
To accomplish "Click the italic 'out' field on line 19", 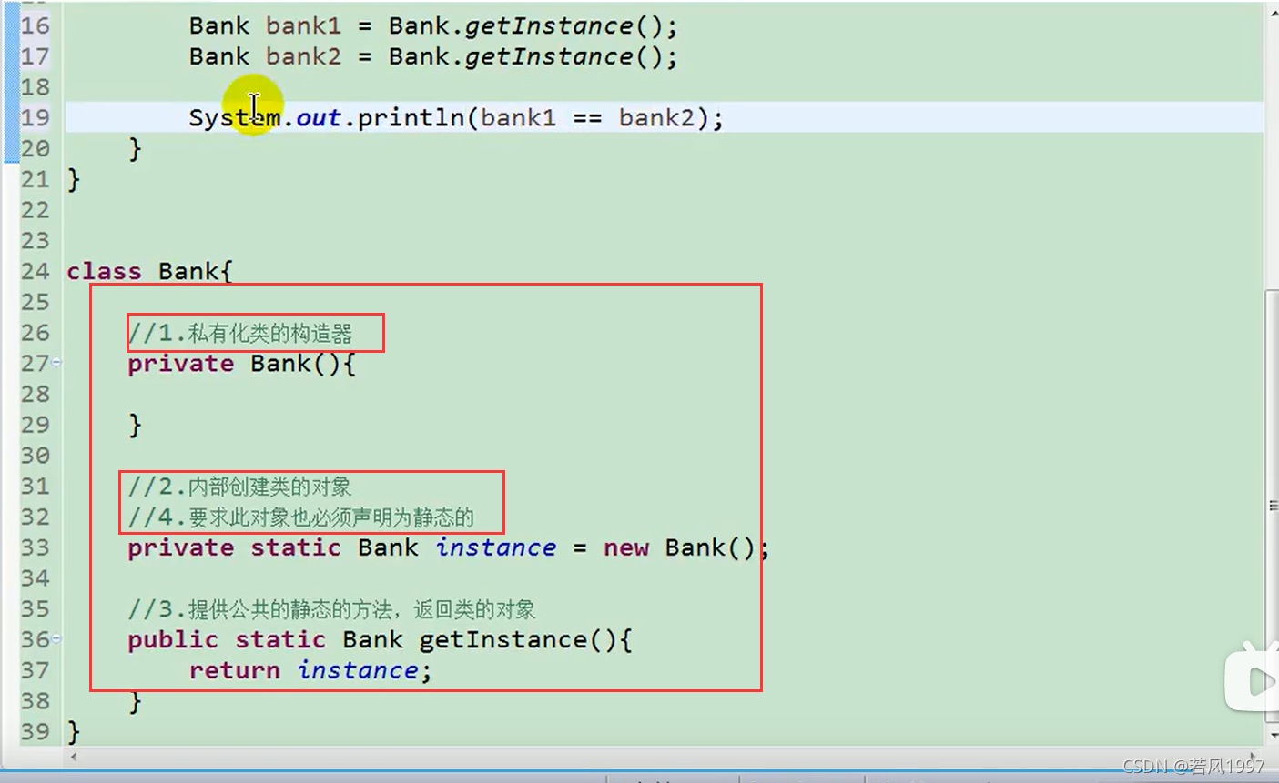I will tap(319, 117).
